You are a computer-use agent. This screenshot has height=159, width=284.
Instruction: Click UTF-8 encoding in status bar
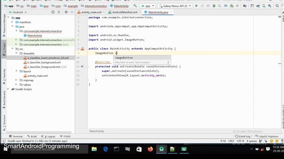pos(241,141)
